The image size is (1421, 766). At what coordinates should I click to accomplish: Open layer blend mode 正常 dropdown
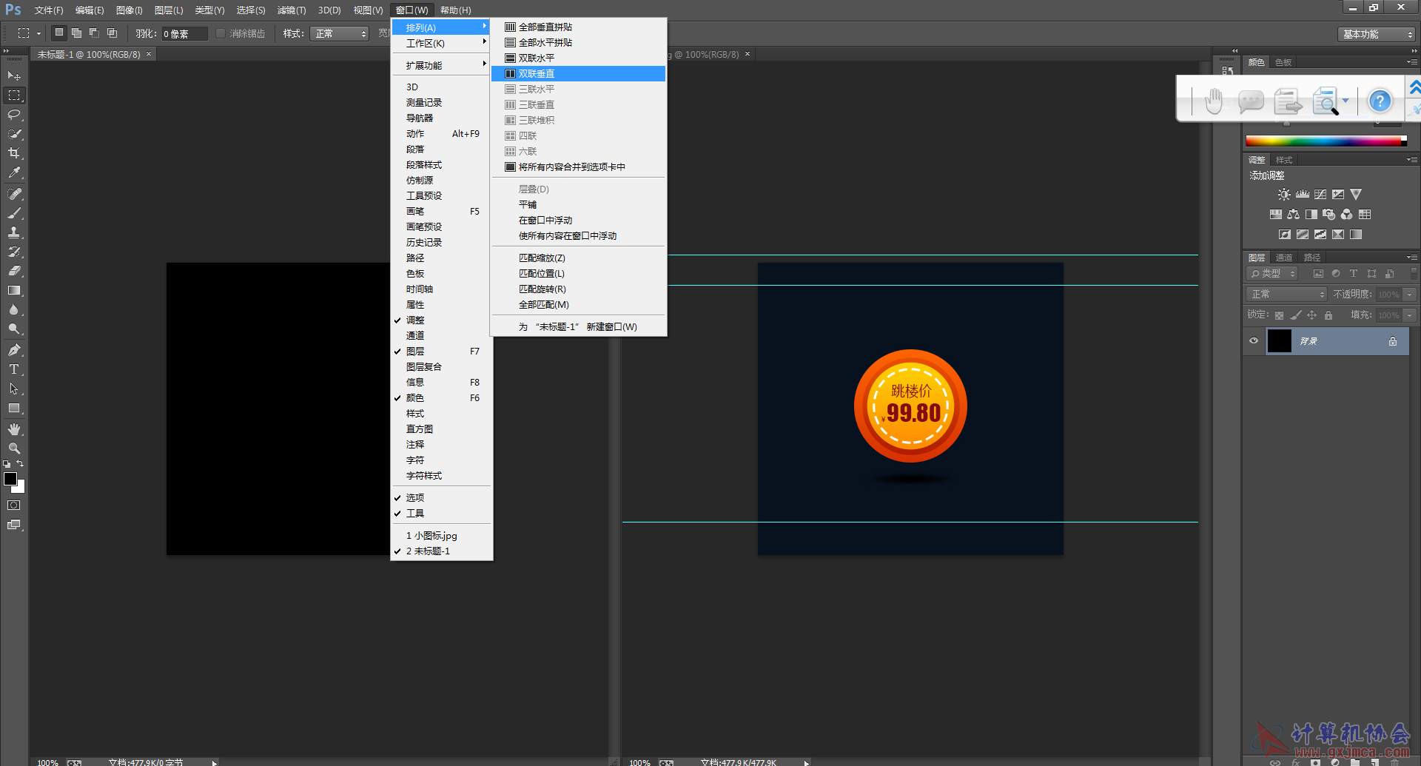[x=1286, y=295]
